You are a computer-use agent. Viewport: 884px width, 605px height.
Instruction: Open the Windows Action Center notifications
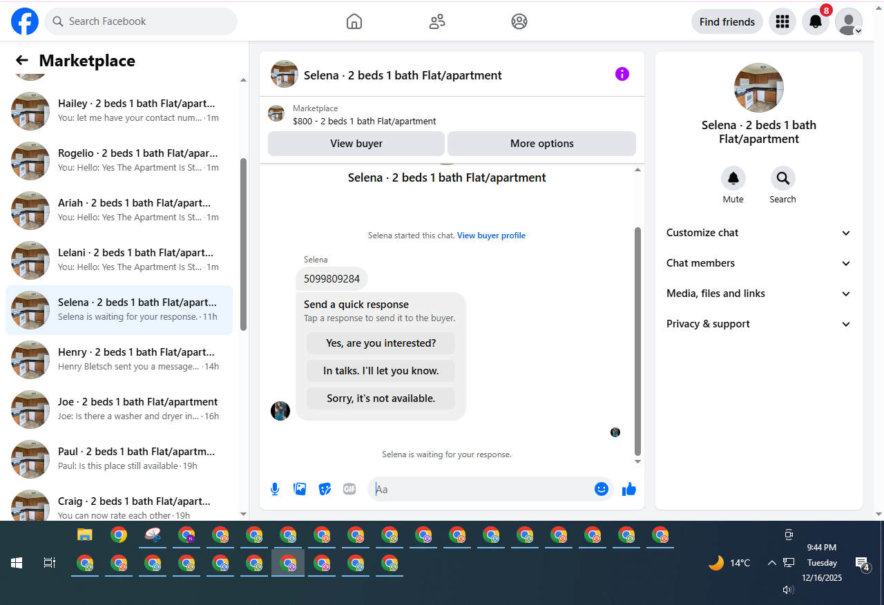pyautogui.click(x=862, y=564)
